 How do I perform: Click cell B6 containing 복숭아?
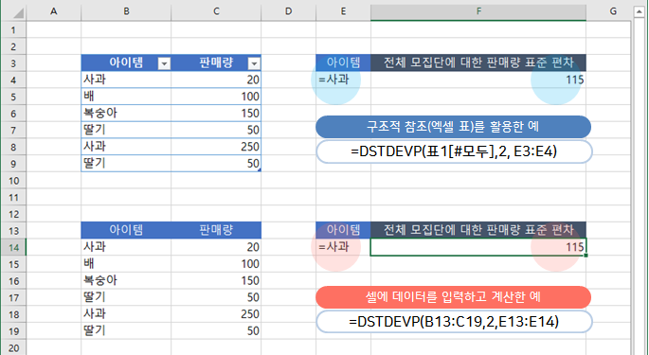126,114
